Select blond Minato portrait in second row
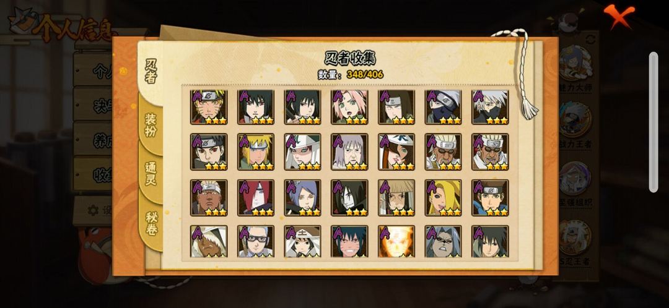Screen dimensions: 669x308 point(256,152)
